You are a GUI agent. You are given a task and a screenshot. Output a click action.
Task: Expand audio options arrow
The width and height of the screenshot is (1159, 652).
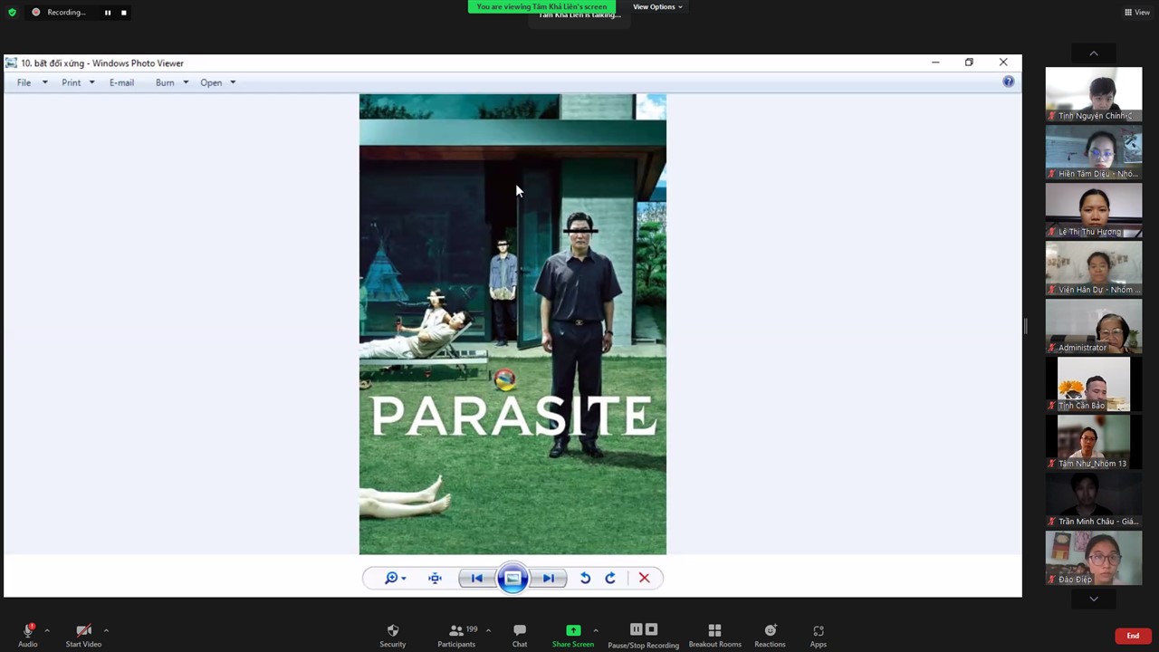click(x=47, y=630)
